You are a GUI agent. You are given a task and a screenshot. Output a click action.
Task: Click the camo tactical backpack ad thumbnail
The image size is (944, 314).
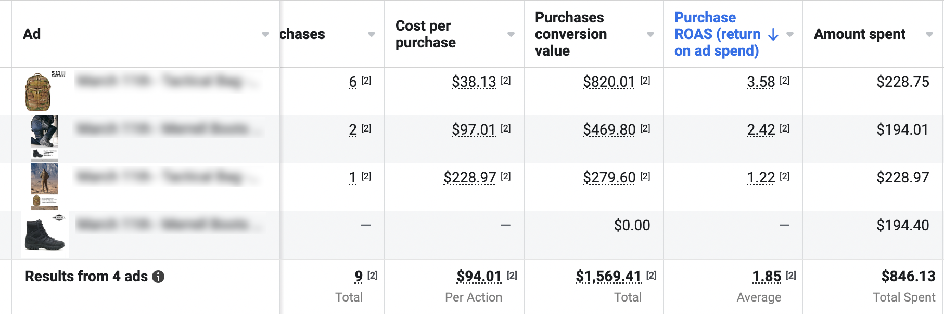pos(39,91)
